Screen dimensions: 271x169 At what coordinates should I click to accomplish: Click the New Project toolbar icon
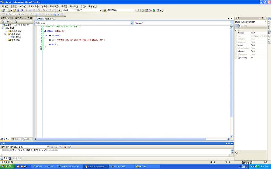click(3, 11)
